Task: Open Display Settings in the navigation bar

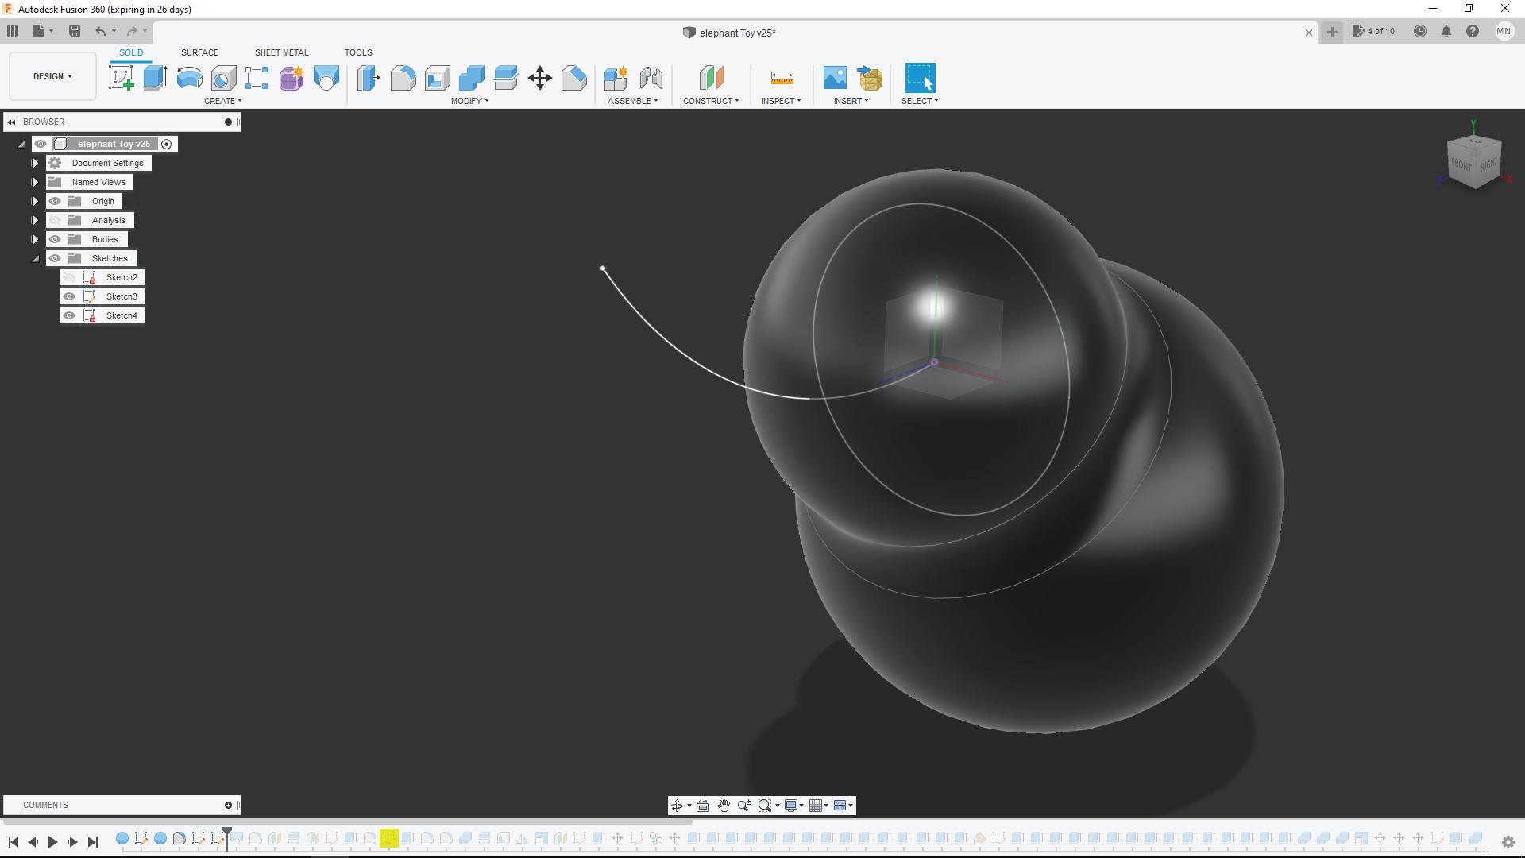Action: click(x=791, y=806)
